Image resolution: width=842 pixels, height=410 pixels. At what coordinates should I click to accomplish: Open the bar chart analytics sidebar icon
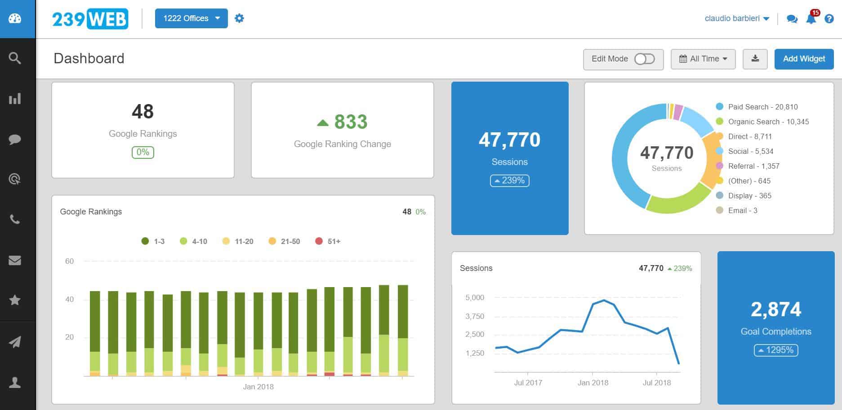click(x=15, y=99)
